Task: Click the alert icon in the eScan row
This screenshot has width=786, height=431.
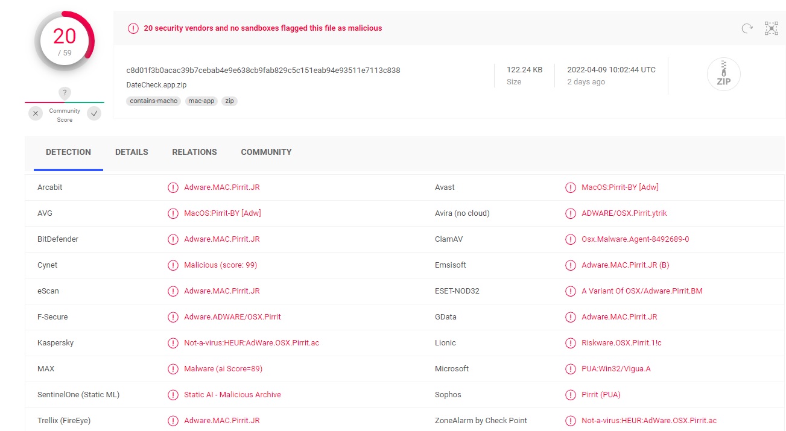Action: [x=173, y=291]
